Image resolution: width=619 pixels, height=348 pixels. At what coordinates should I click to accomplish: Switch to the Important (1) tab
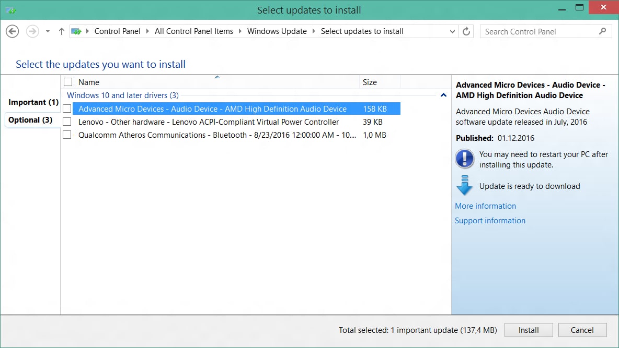[33, 102]
